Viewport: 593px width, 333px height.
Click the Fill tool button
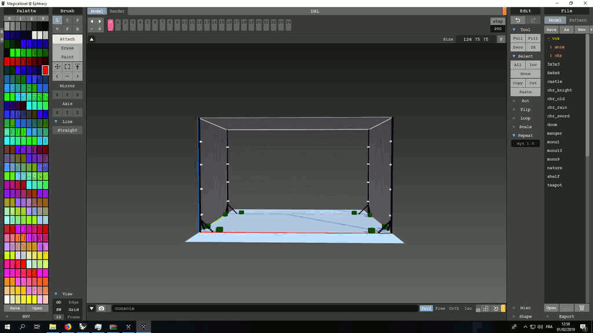(x=533, y=38)
